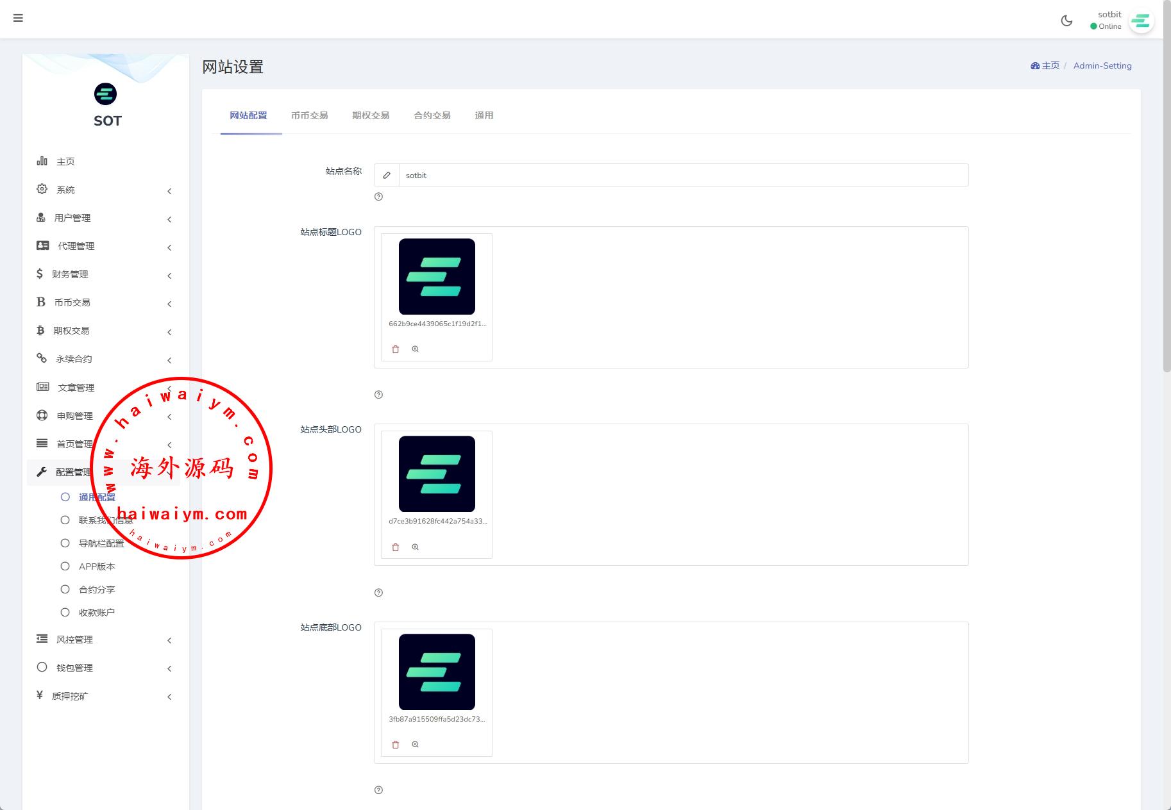Click the help icon below 站点标题LOGO box
This screenshot has height=810, width=1171.
tap(378, 395)
